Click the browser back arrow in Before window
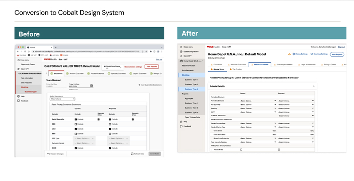 click(x=18, y=51)
